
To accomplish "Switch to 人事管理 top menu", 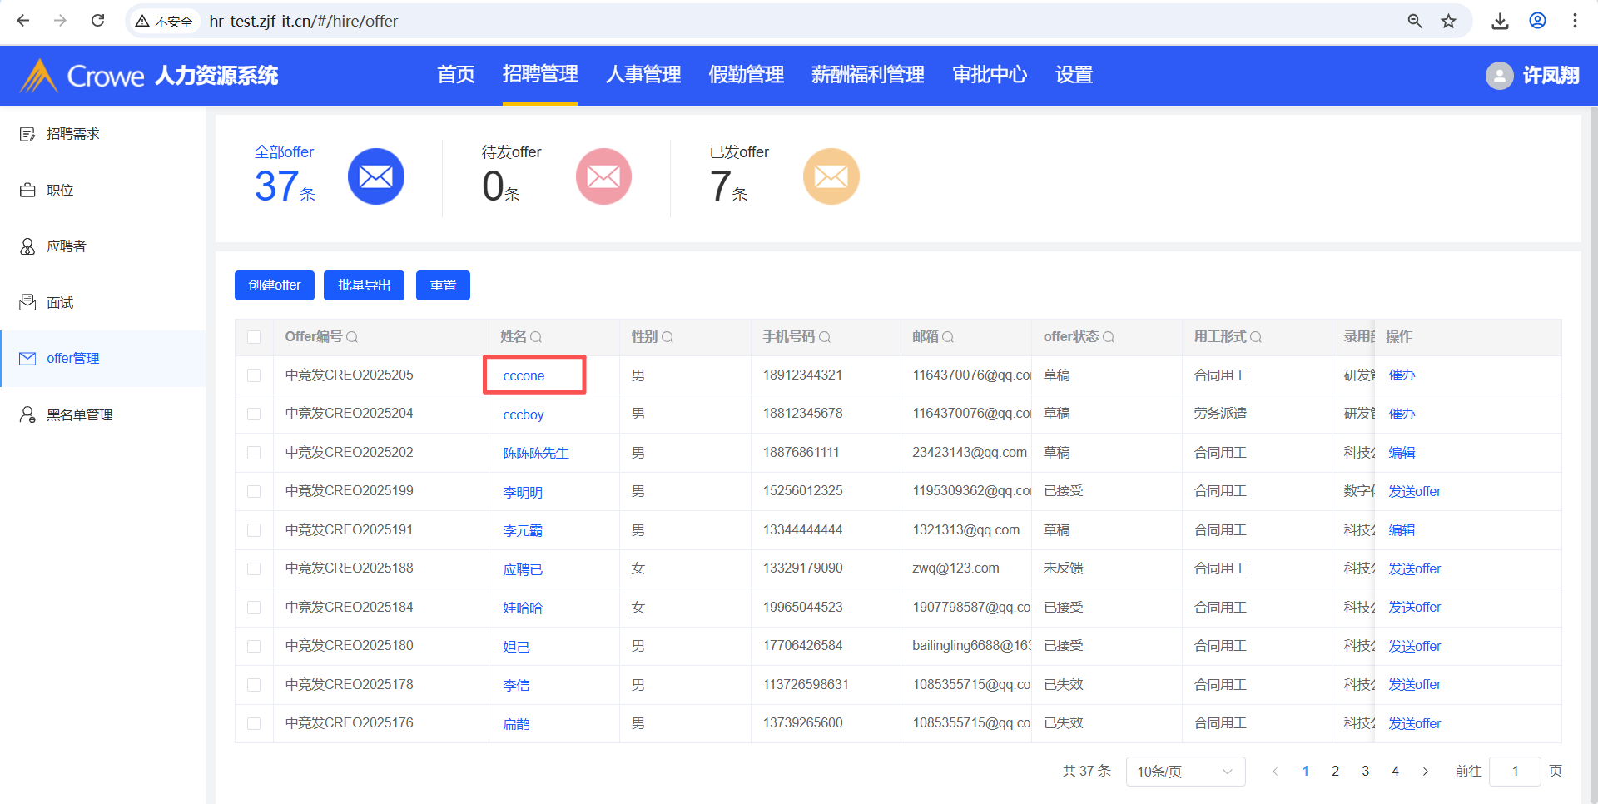I will 643,75.
